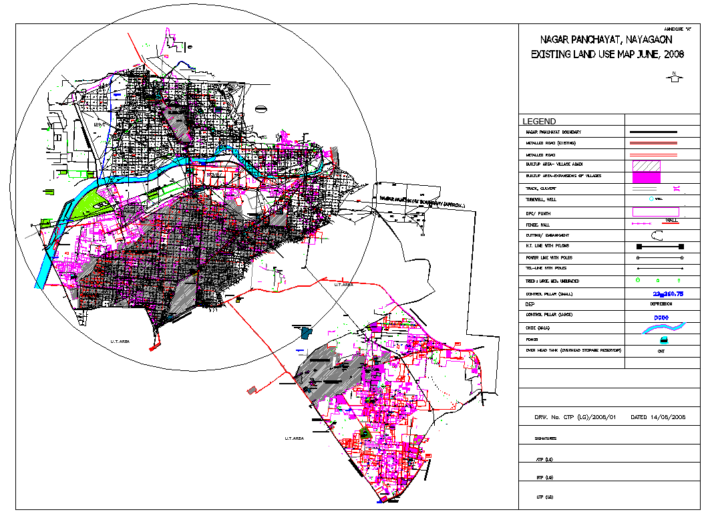Click the power line with poles symbol
This screenshot has width=710, height=512.
[660, 257]
